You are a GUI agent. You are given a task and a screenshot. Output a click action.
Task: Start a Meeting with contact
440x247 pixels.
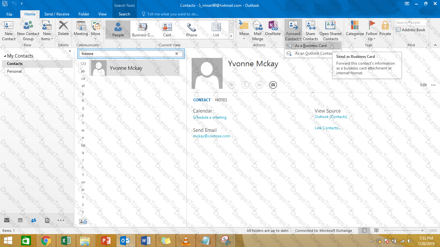81,28
